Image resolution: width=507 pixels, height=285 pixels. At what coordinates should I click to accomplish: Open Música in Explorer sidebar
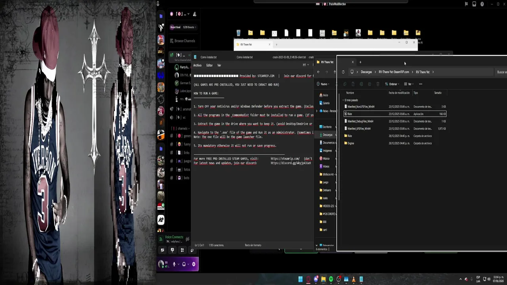click(324, 158)
